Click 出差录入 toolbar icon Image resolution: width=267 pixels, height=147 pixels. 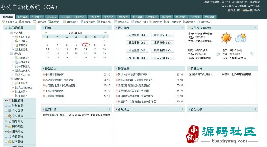click(184, 22)
